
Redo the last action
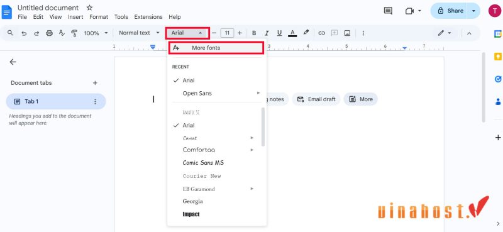click(x=36, y=33)
